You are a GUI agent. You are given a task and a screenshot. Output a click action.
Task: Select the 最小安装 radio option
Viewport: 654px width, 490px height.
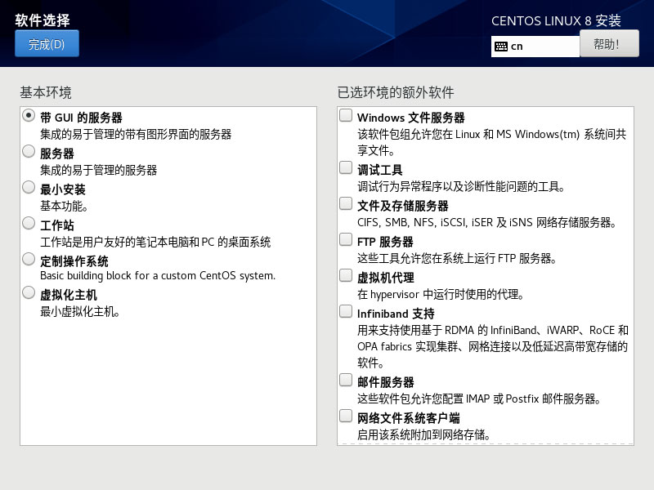[29, 187]
